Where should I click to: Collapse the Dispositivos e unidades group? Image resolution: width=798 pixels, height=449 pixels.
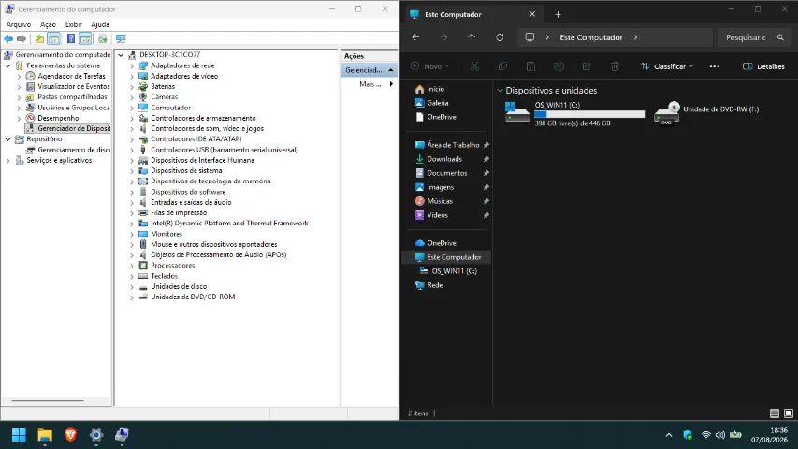500,91
